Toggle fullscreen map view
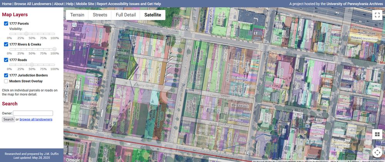 [x=377, y=15]
